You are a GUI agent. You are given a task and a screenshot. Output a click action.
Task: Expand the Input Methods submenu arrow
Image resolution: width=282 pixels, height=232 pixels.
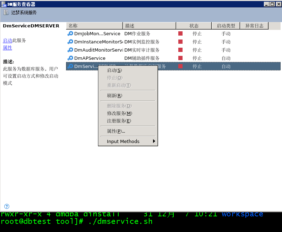click(x=154, y=141)
